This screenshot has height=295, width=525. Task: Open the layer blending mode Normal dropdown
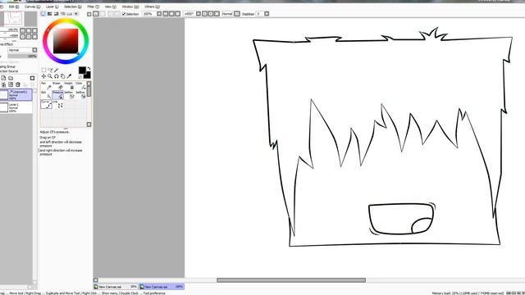coord(22,50)
